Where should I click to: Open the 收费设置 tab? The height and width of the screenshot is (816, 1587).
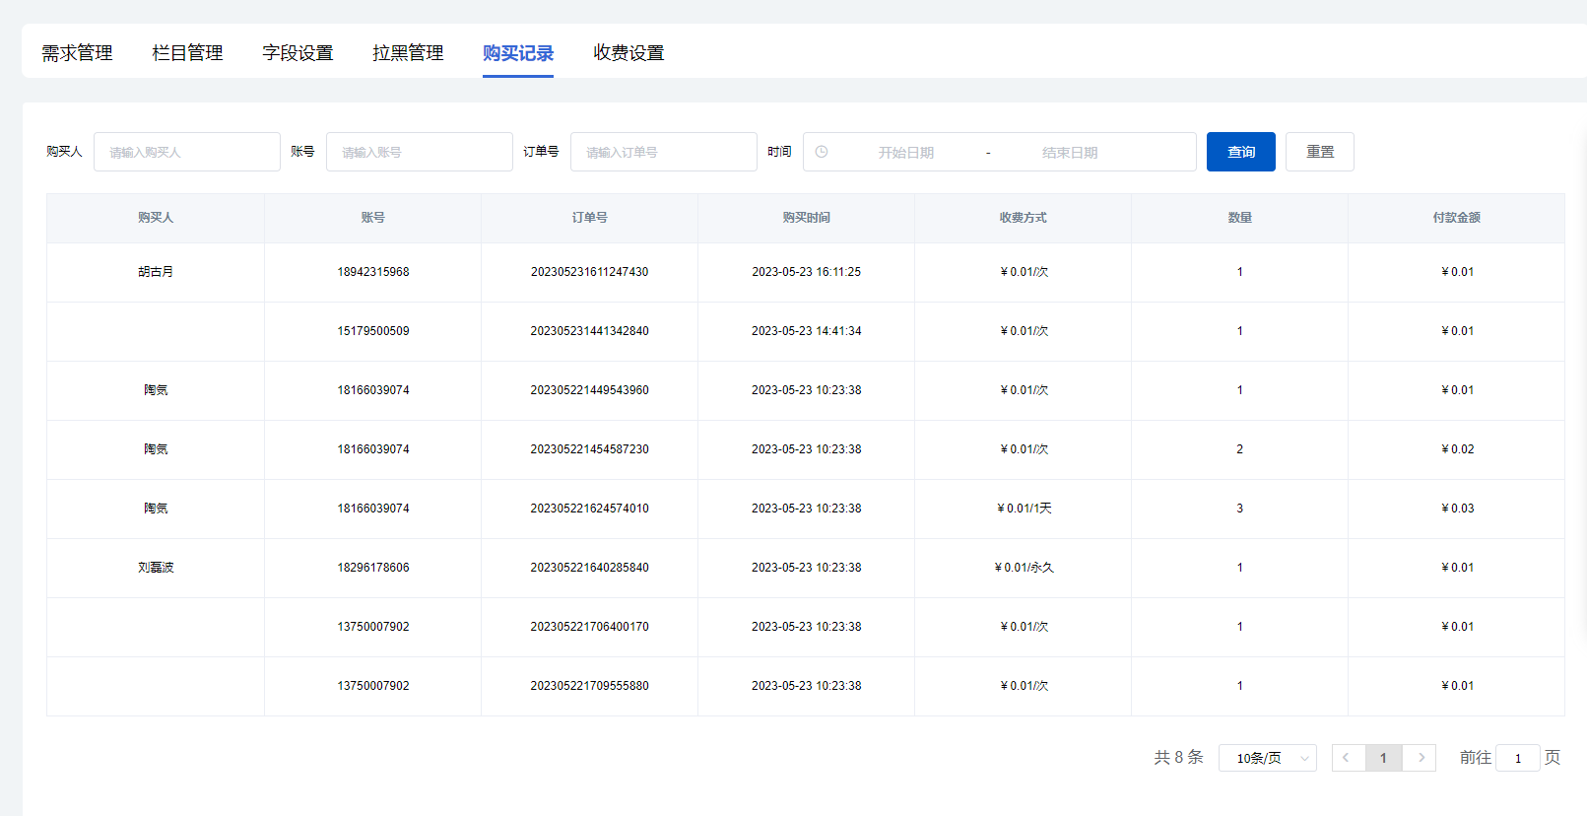628,53
